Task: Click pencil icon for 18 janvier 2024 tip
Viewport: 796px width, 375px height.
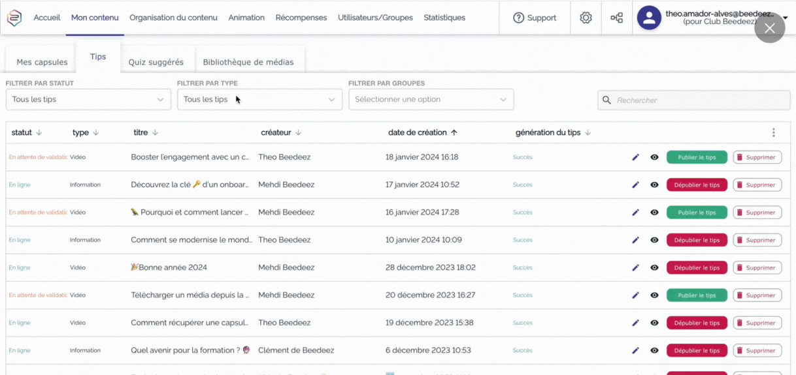Action: point(635,157)
